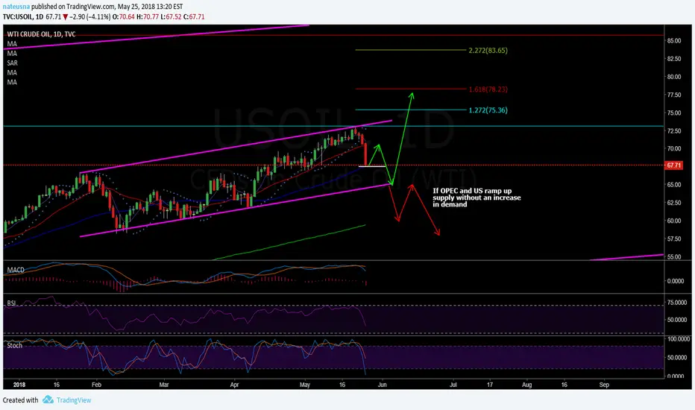Click the 100.0000 Stoch scale label
The height and width of the screenshot is (410, 695).
click(x=678, y=338)
